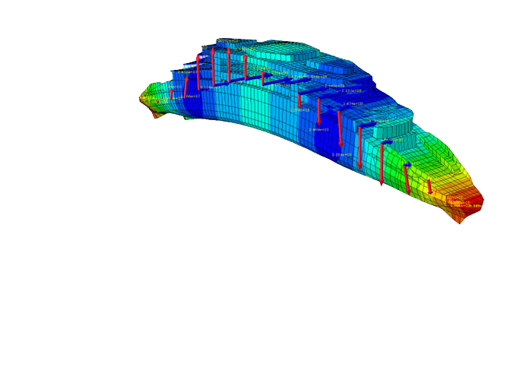Click the topmost cyan superstructure deck block
The width and height of the screenshot is (532, 380).
(x=226, y=41)
